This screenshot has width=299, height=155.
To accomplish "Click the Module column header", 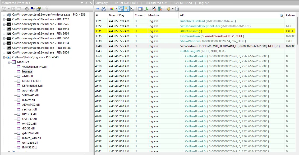I will [163, 15].
